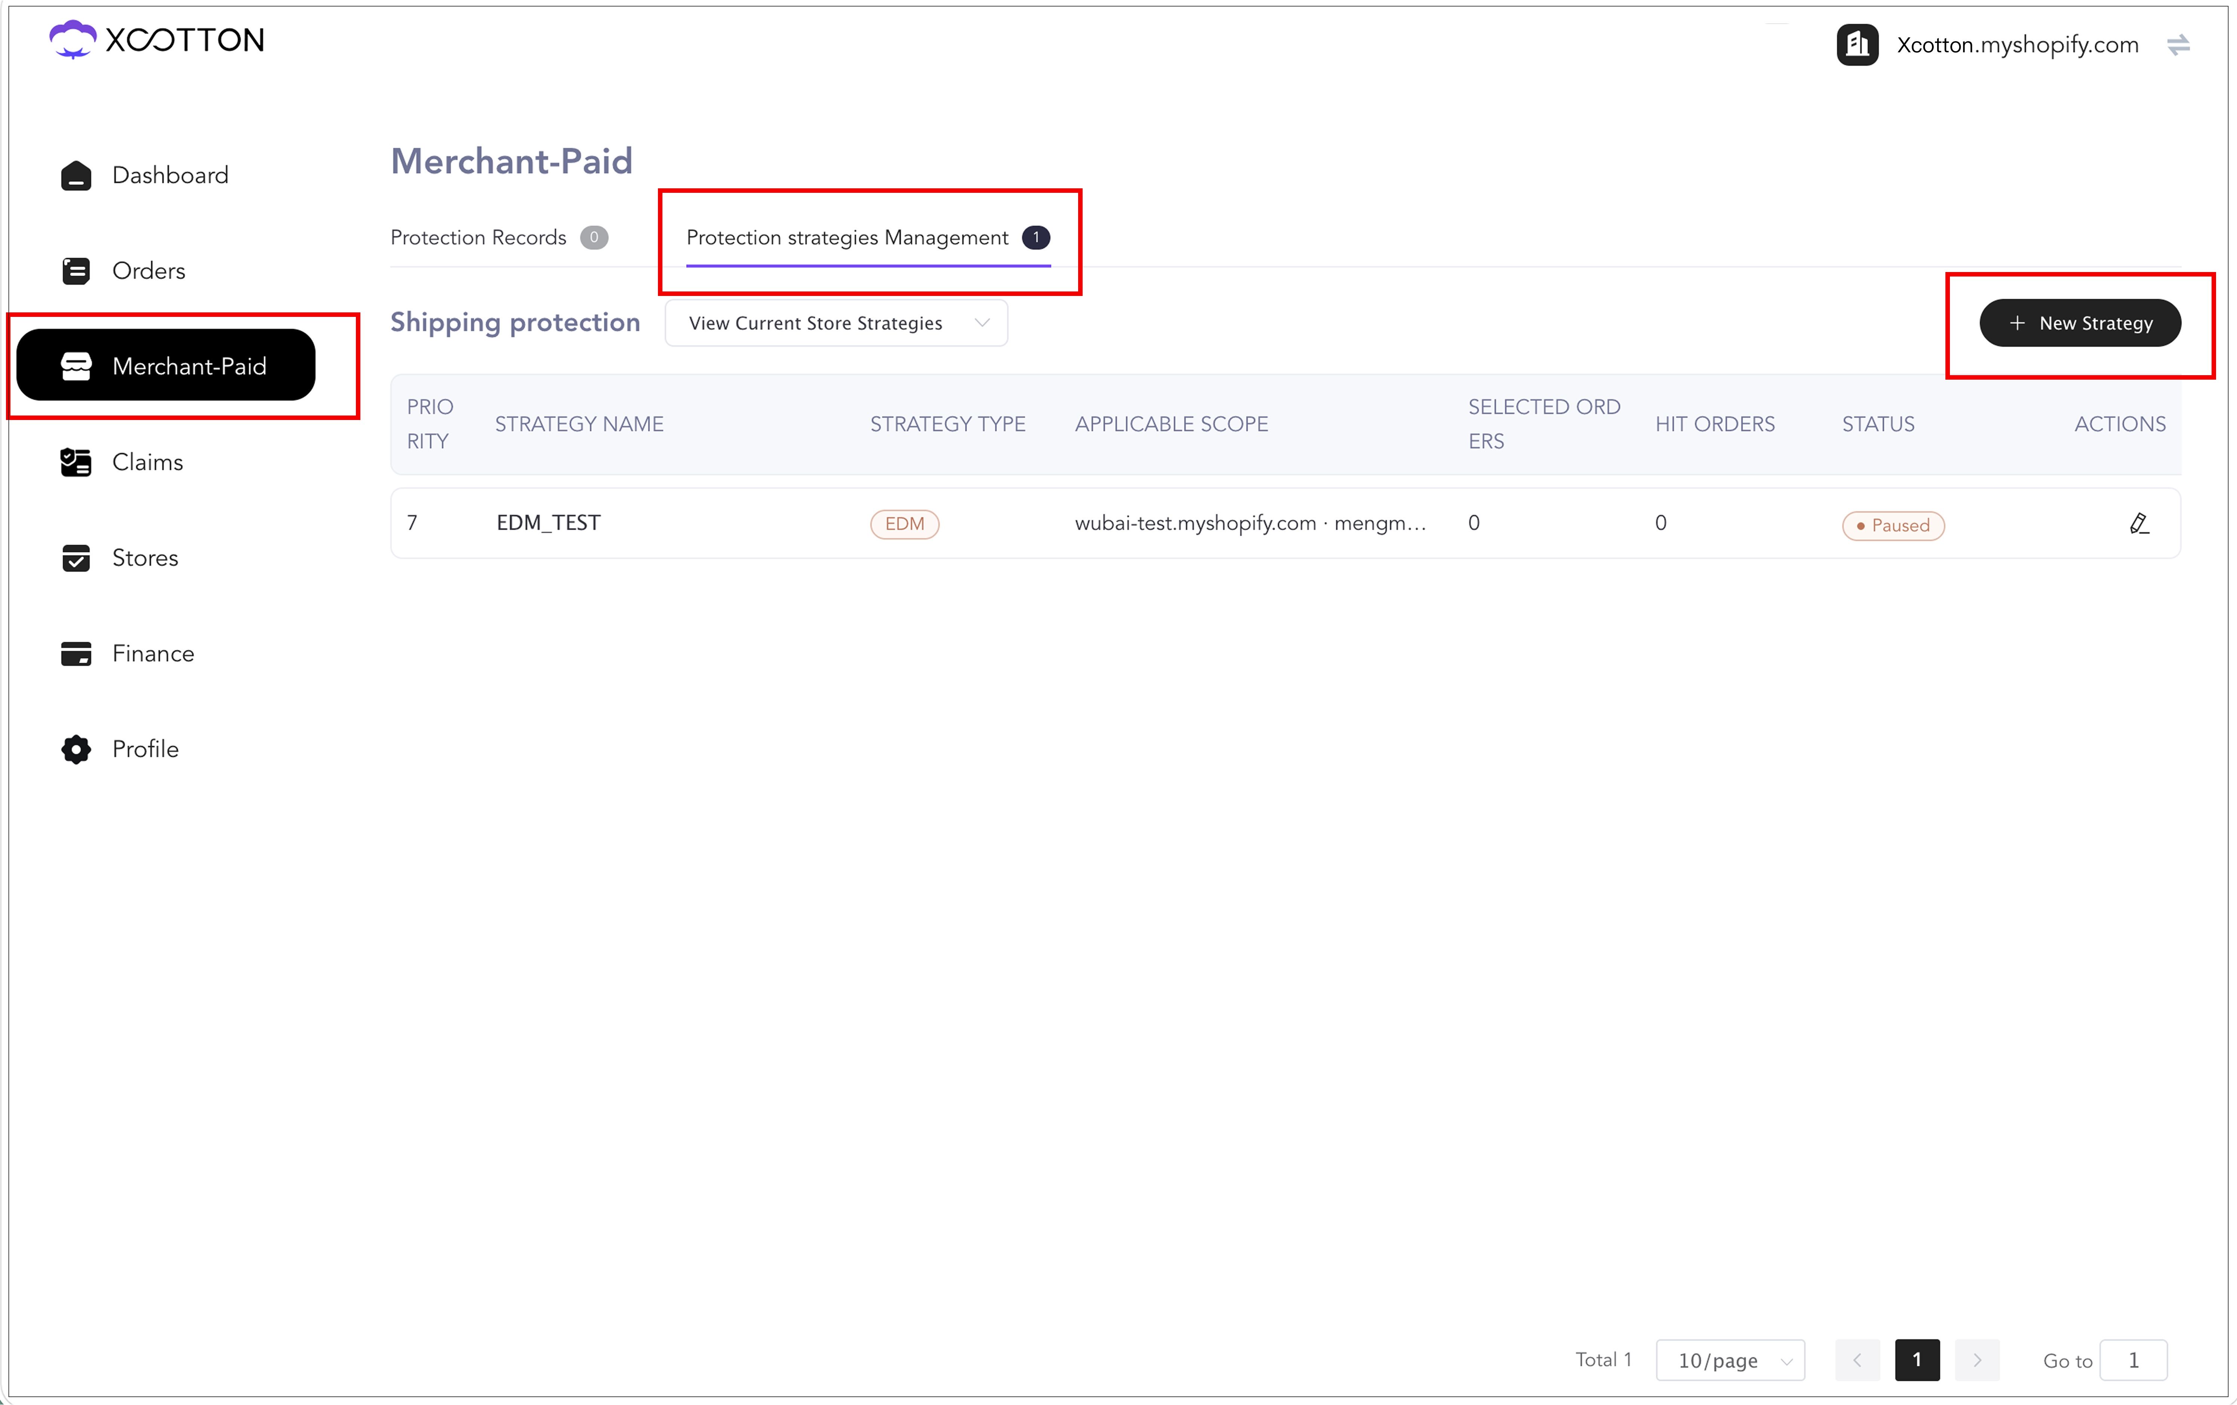This screenshot has width=2237, height=1405.
Task: Click the Merchant-Paid storefront icon
Action: [76, 366]
